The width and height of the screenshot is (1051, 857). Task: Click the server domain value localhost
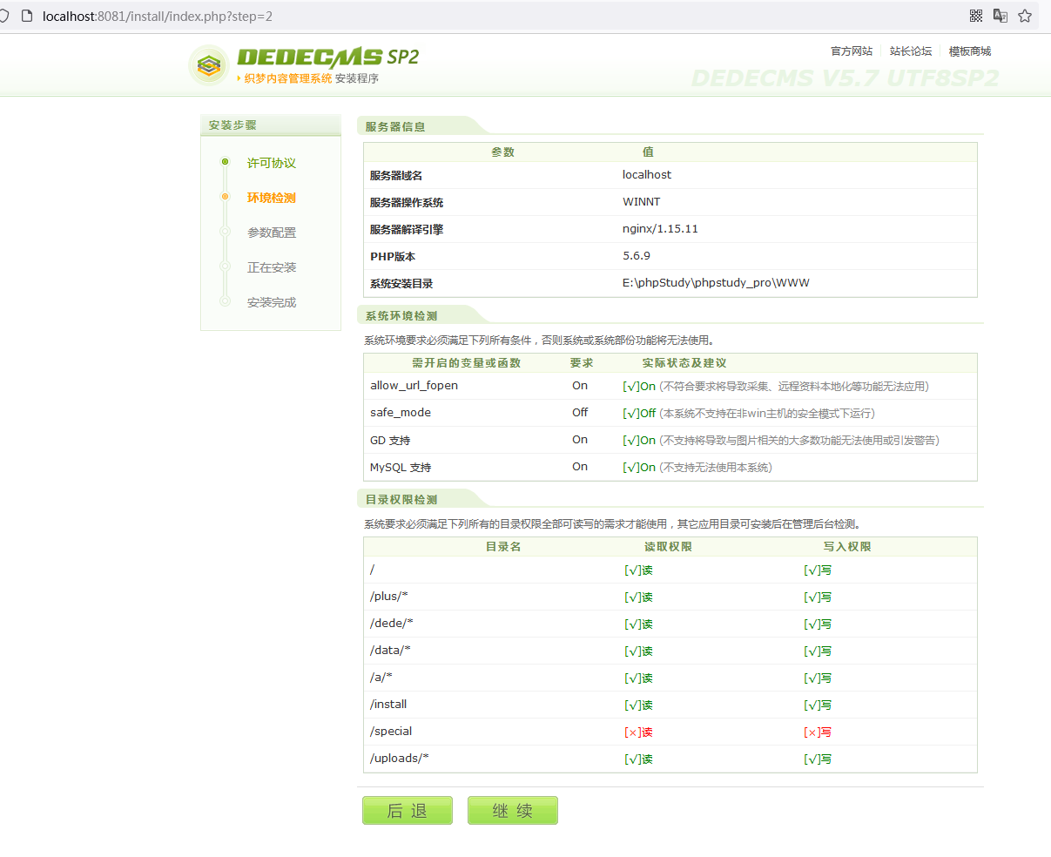coord(647,174)
